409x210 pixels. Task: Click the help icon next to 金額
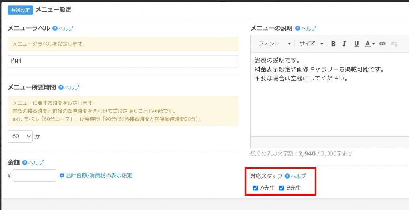[25, 163]
